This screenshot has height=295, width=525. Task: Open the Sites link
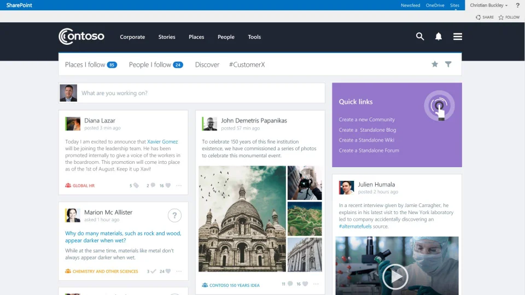pos(454,5)
